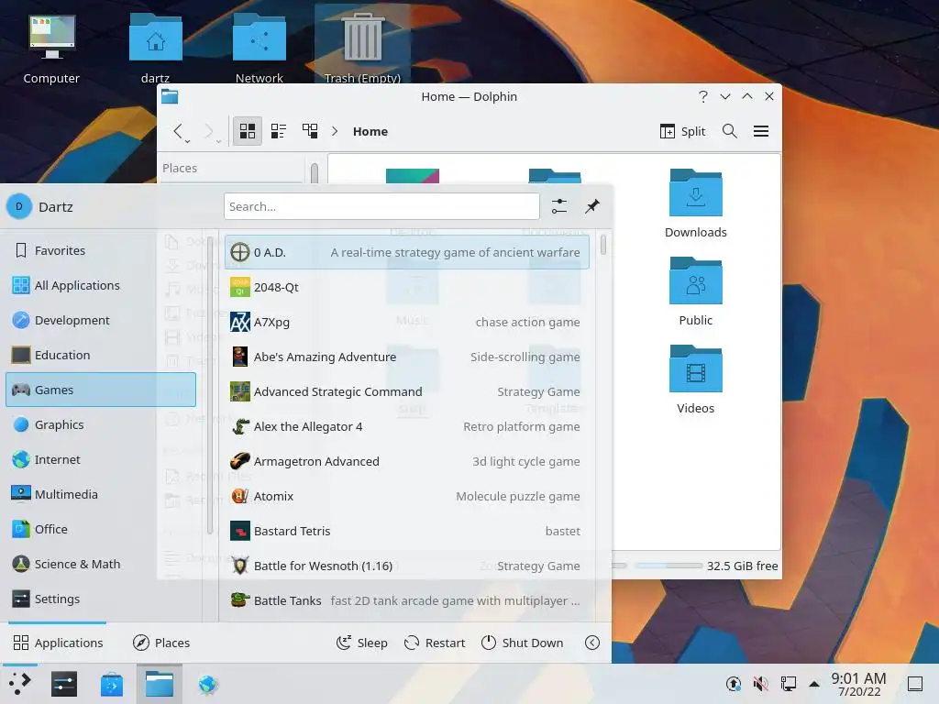
Task: Launch Bastard Tetris
Action: click(406, 531)
